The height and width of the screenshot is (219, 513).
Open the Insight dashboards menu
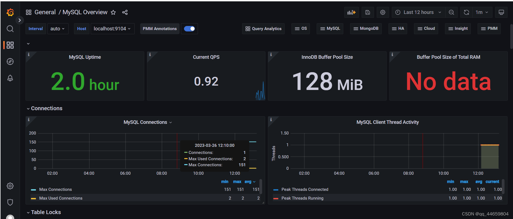[x=458, y=29]
